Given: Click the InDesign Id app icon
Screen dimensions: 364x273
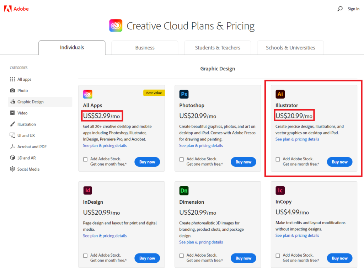Looking at the screenshot, I should click(88, 191).
